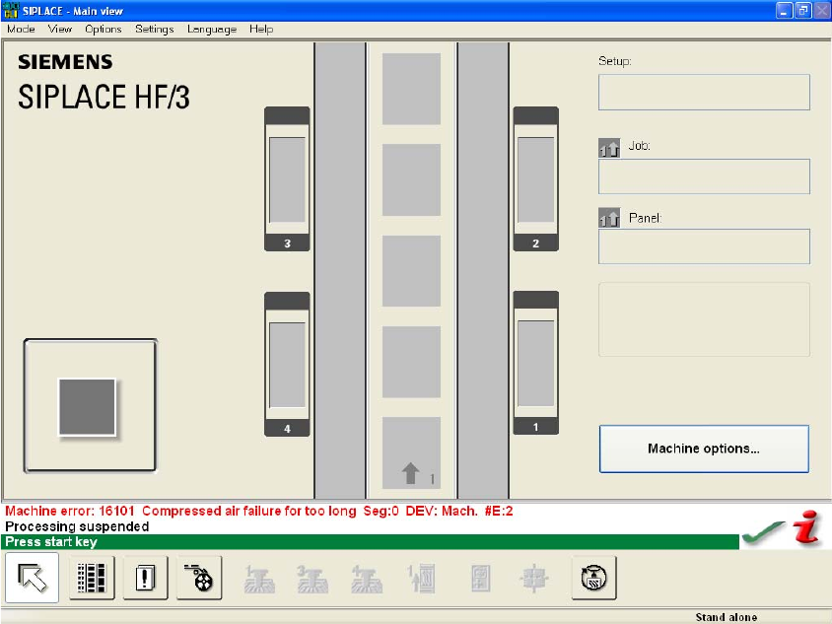
Task: Open the Language menu
Action: 212,30
